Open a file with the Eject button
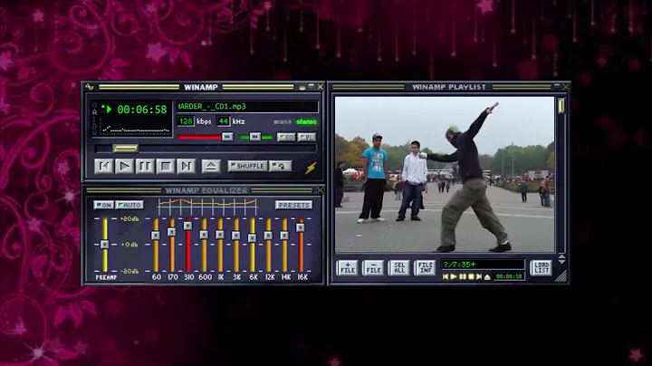This screenshot has width=652, height=366. point(211,167)
